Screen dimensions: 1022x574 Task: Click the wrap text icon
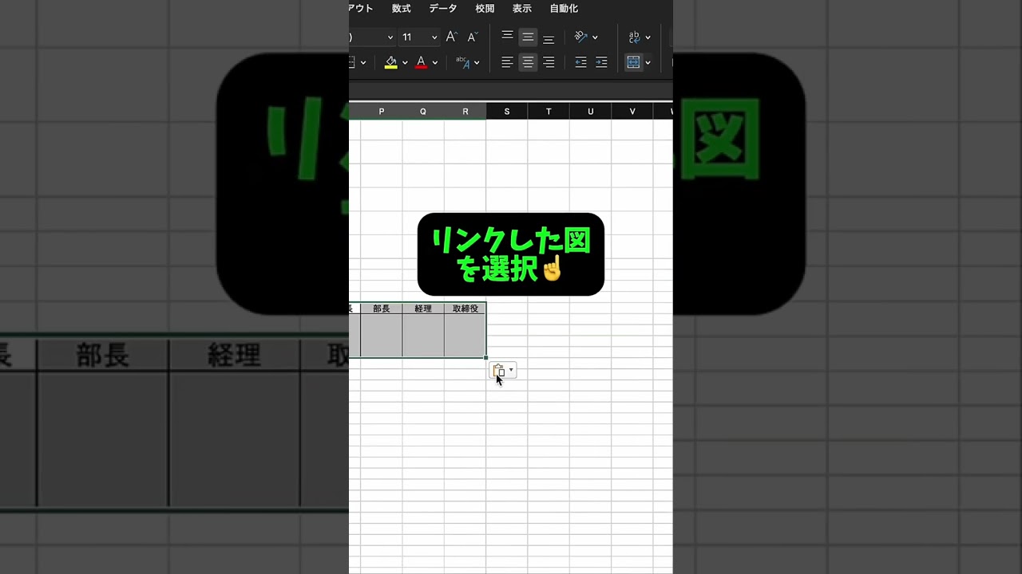pyautogui.click(x=635, y=37)
